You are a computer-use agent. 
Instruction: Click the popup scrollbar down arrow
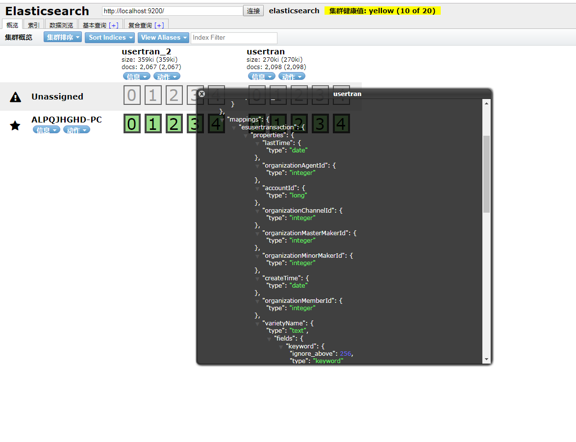click(486, 359)
